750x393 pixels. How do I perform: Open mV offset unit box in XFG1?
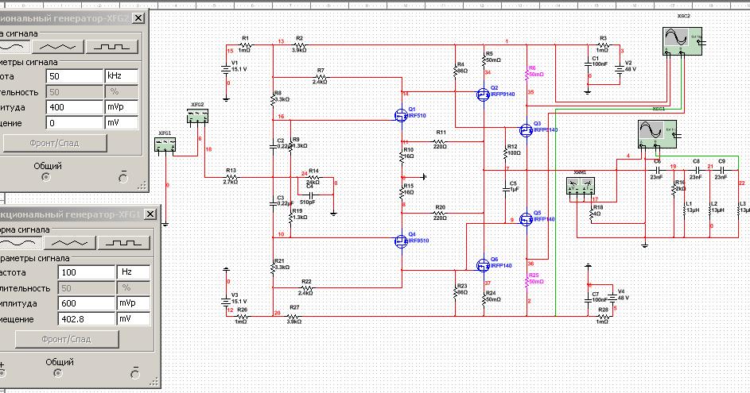pyautogui.click(x=134, y=319)
